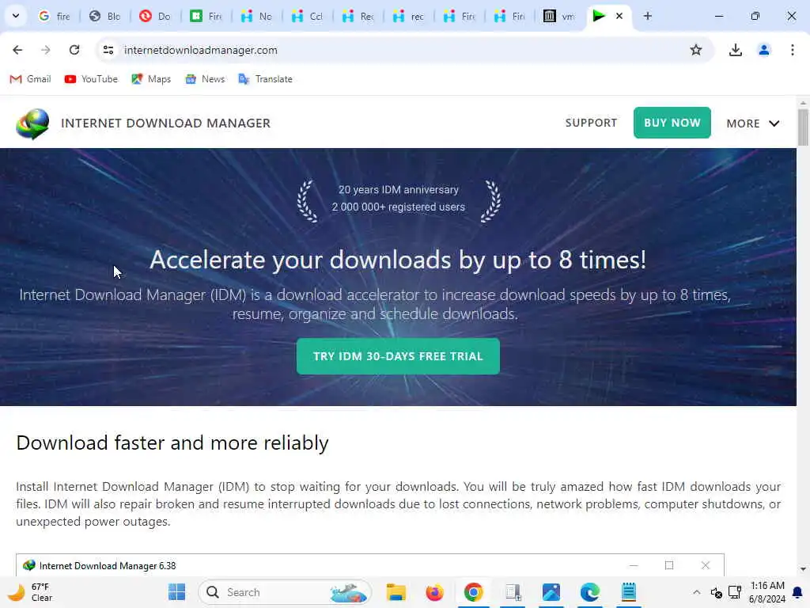The height and width of the screenshot is (608, 810).
Task: Bookmark this page with the star icon
Action: (x=696, y=50)
